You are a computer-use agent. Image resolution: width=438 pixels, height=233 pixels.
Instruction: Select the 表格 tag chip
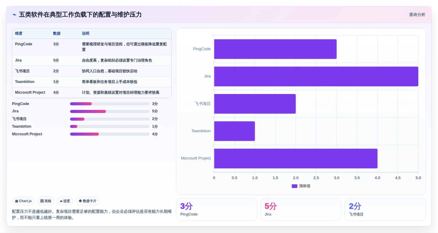click(x=46, y=201)
